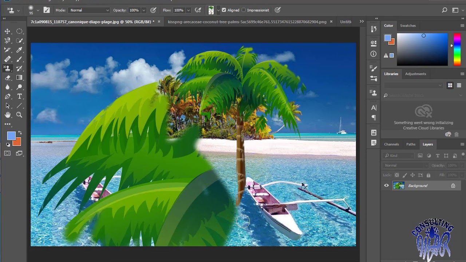Viewport: 466px width, 262px height.
Task: Select the History Brush tool
Action: [19, 68]
